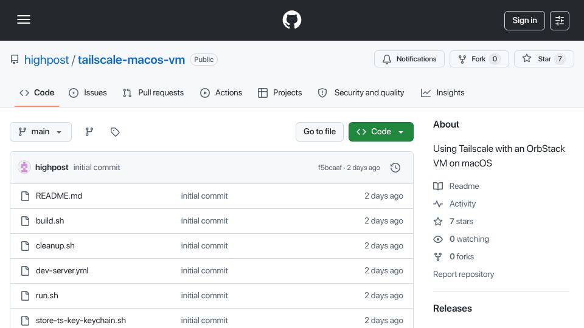Click file icon next to store-ts-key-keychain.sh

(26, 321)
